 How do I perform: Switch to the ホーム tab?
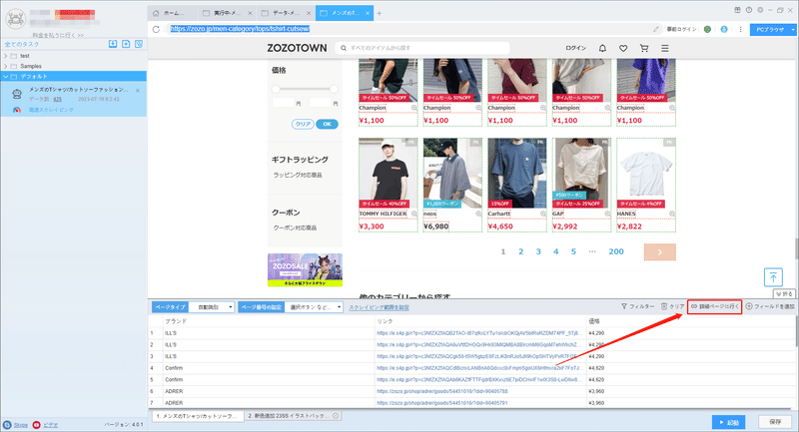tap(173, 13)
